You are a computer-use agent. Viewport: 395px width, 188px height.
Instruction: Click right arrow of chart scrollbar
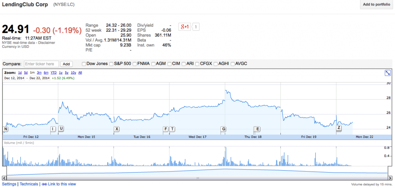(x=390, y=178)
